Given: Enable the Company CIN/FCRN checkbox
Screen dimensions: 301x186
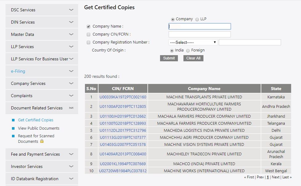Looking at the screenshot, I should 89,35.
